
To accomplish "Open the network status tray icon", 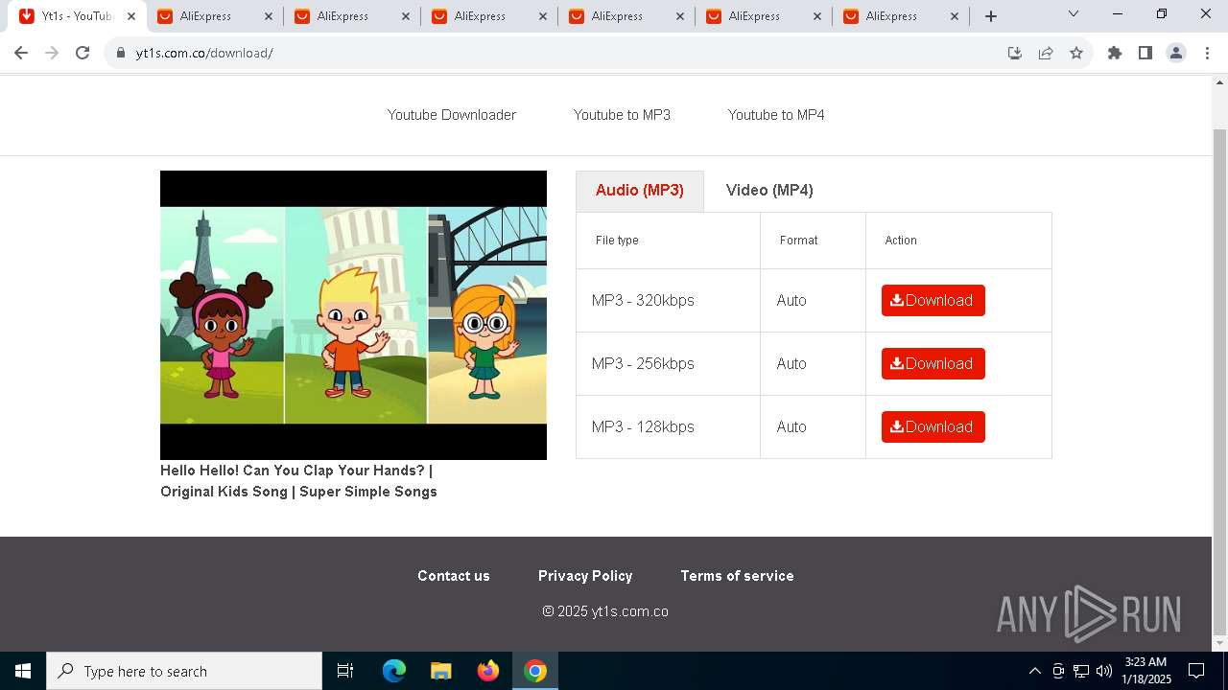I will coord(1081,671).
